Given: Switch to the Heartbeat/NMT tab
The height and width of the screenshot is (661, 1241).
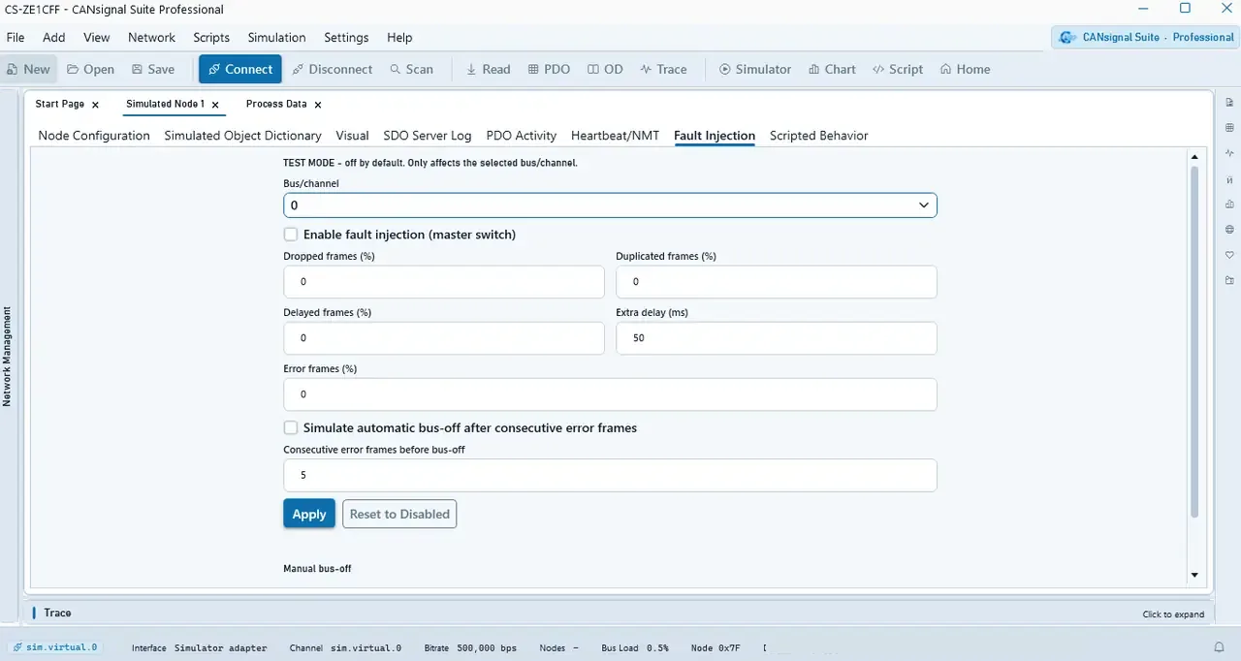Looking at the screenshot, I should [615, 136].
